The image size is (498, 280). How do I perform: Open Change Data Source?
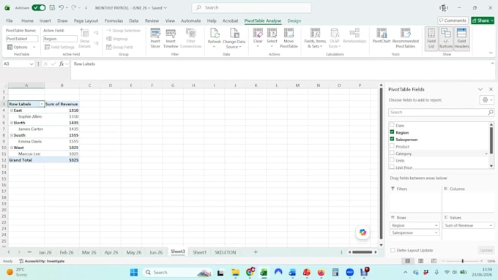234,38
